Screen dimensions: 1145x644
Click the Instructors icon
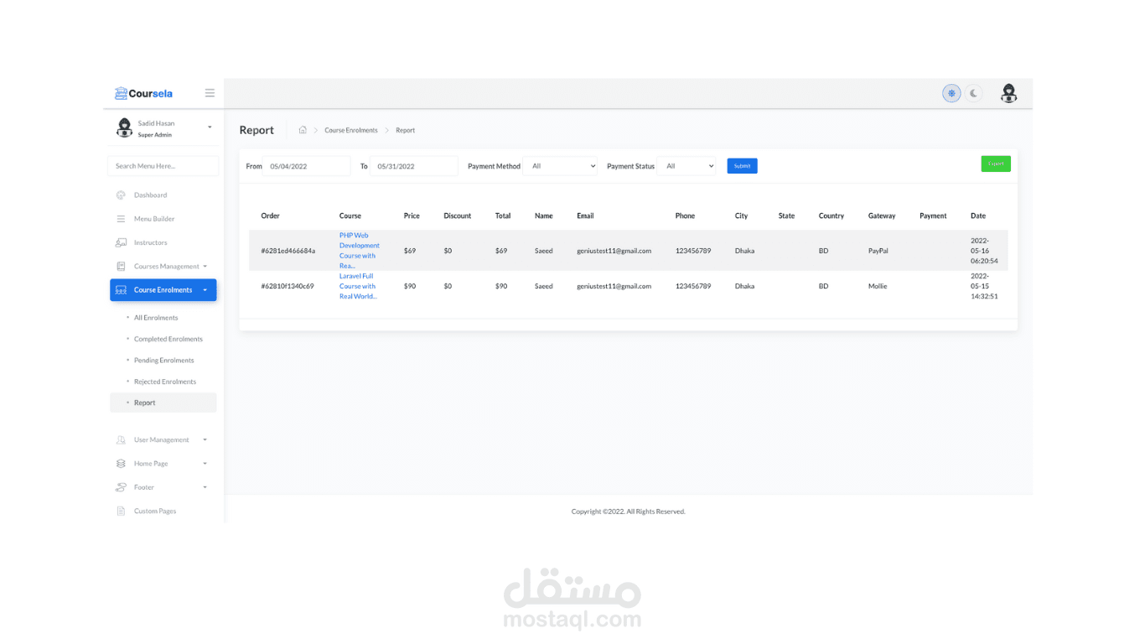click(121, 242)
